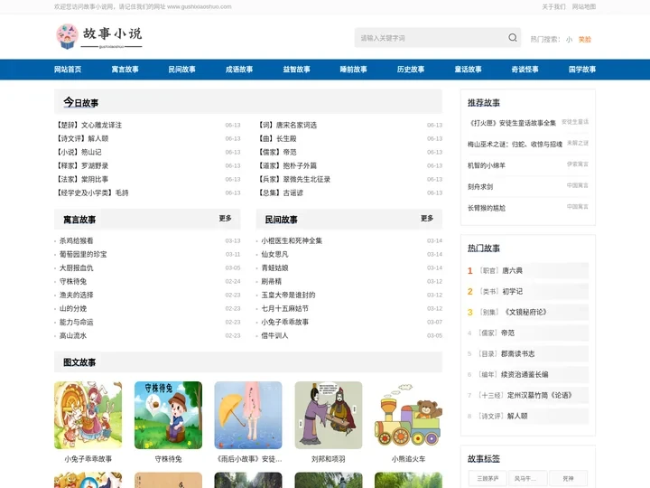The width and height of the screenshot is (650, 488).
Task: Click 更多 beside 寓言故事 heading
Action: pyautogui.click(x=225, y=219)
